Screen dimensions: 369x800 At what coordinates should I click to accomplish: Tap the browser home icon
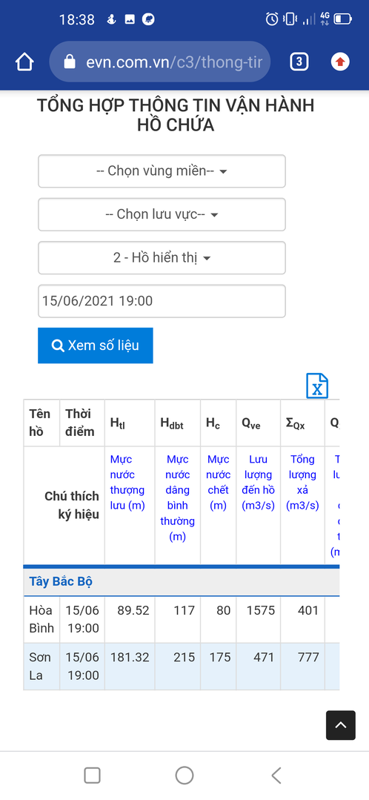pyautogui.click(x=24, y=62)
